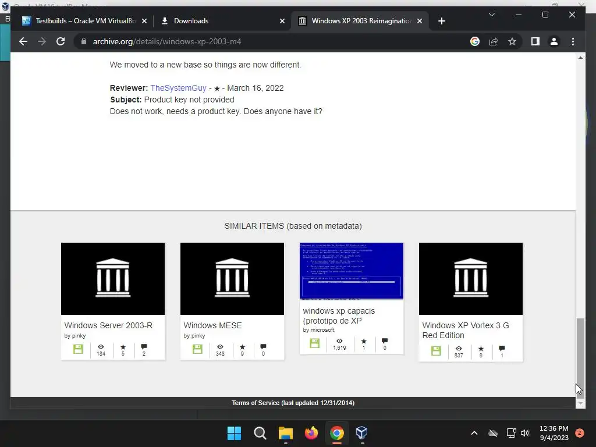
Task: Click the lock icon in address bar
Action: click(x=84, y=41)
